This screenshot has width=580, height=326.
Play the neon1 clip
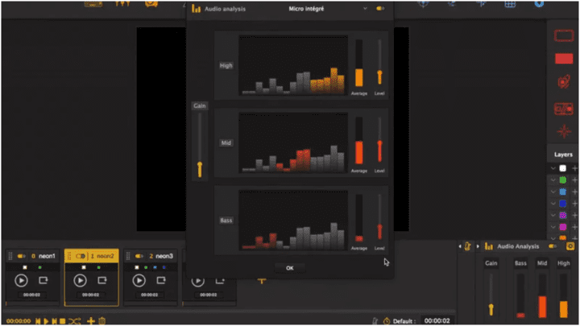click(22, 281)
